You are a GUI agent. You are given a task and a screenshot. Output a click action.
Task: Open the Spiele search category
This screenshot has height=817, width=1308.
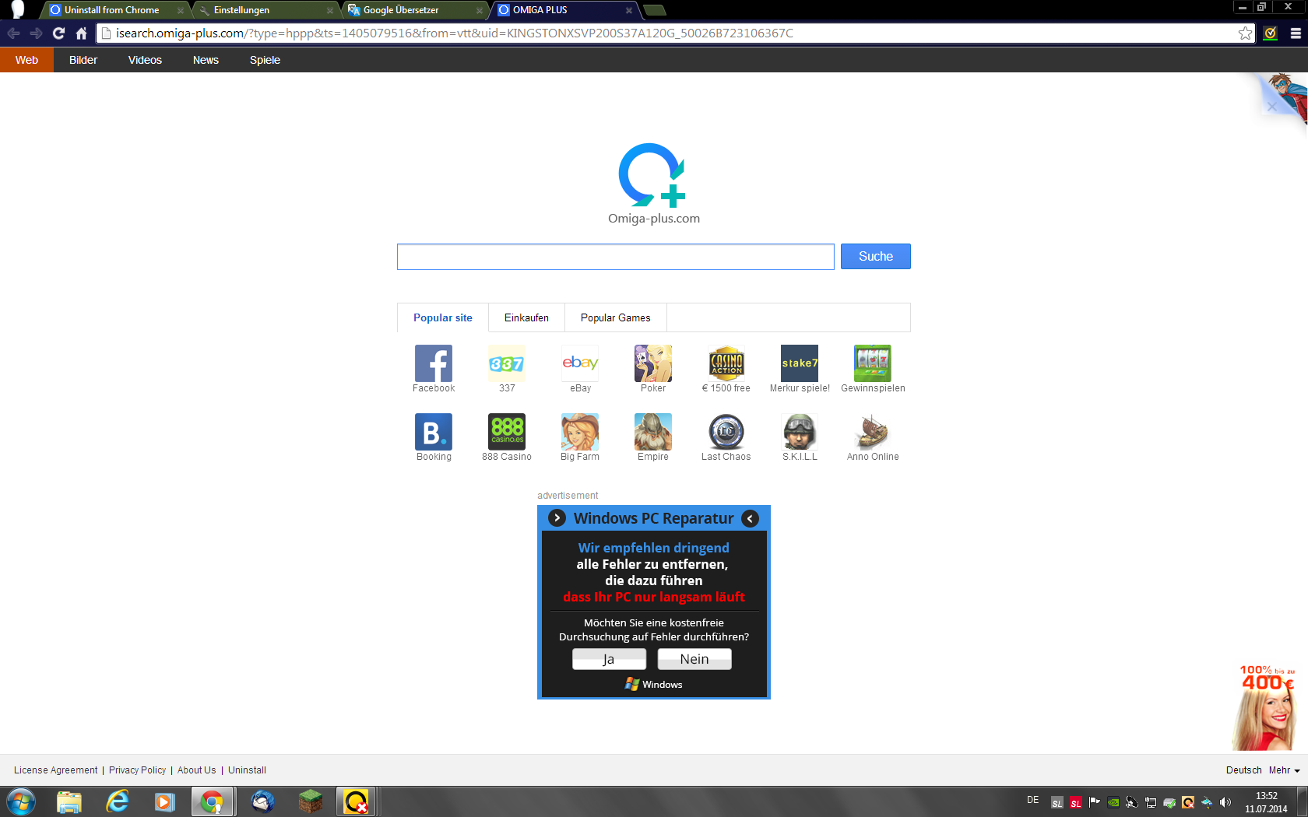pyautogui.click(x=265, y=60)
